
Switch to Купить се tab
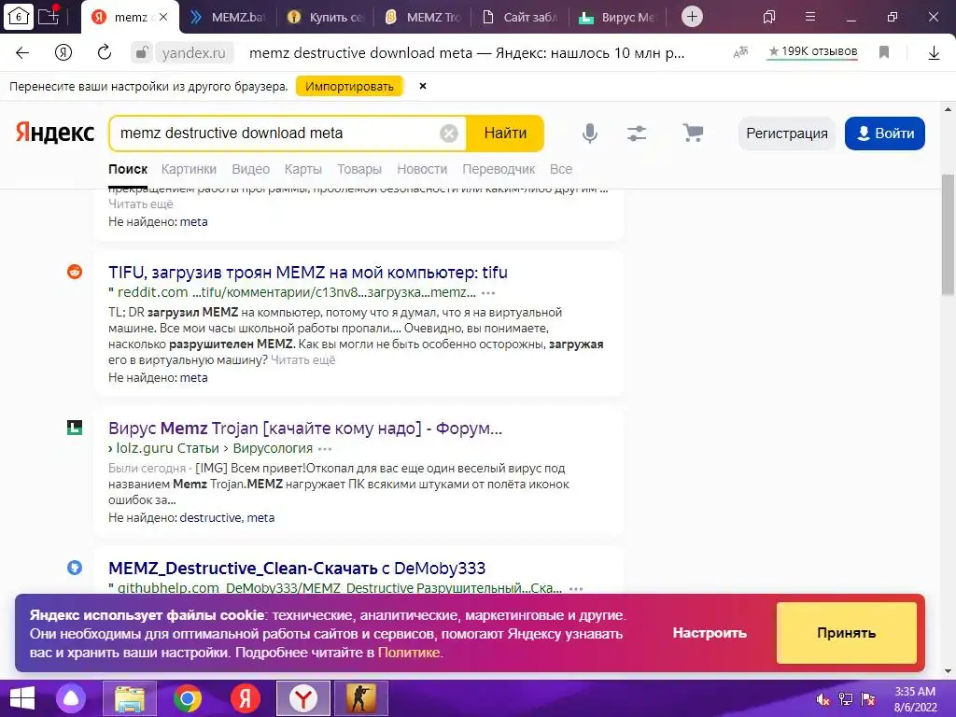325,17
